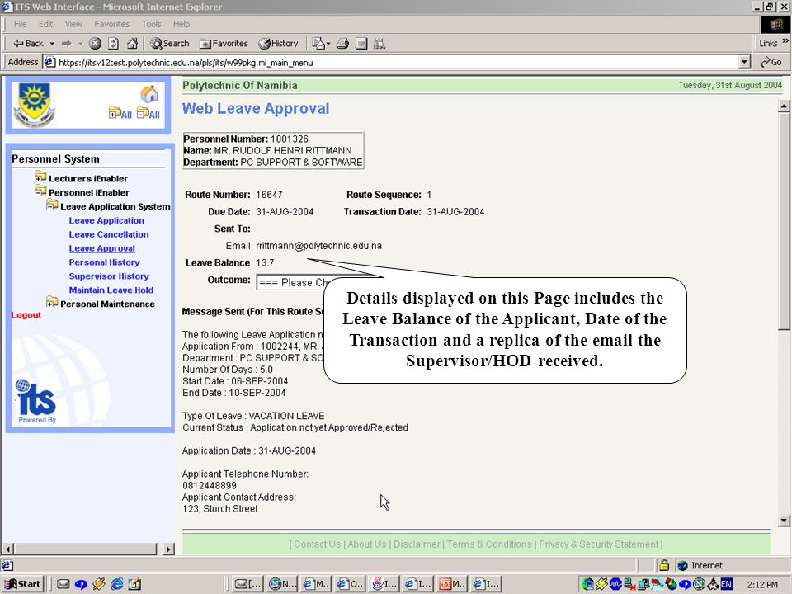
Task: Expand the Personal Maintenance folder
Action: tap(52, 303)
